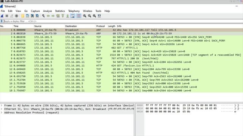Viewport: 243px width, 136px height.
Task: Zoom in main window text
Action: 85,16
